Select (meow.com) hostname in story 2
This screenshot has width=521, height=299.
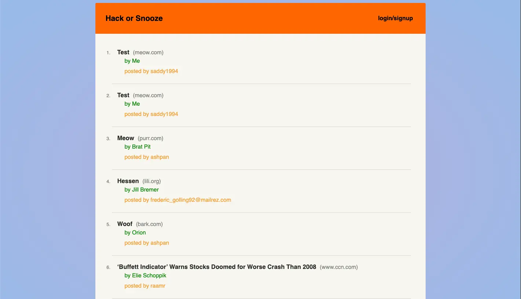[148, 95]
